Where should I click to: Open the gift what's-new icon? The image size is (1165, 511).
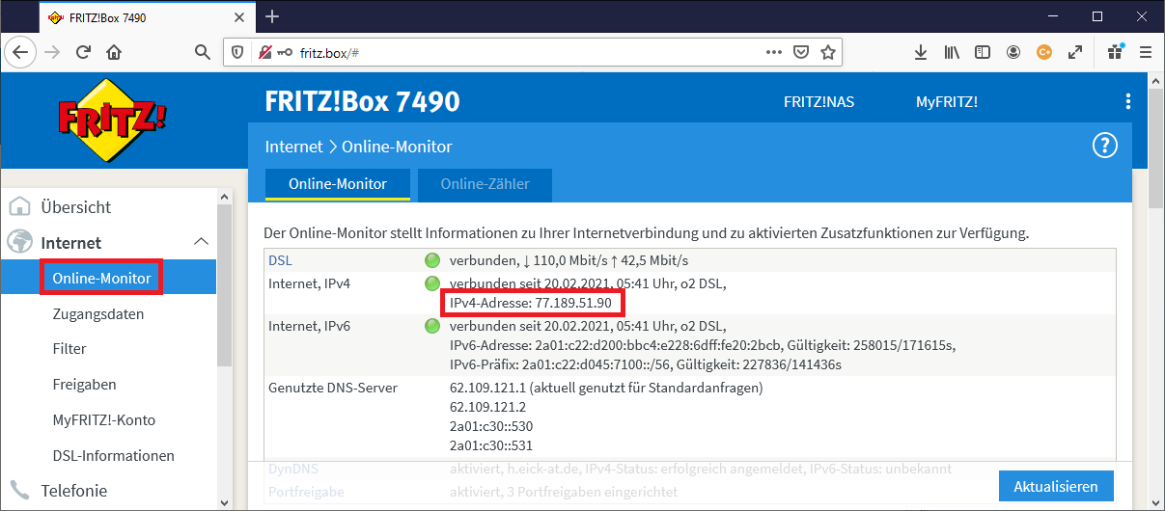(x=1116, y=52)
